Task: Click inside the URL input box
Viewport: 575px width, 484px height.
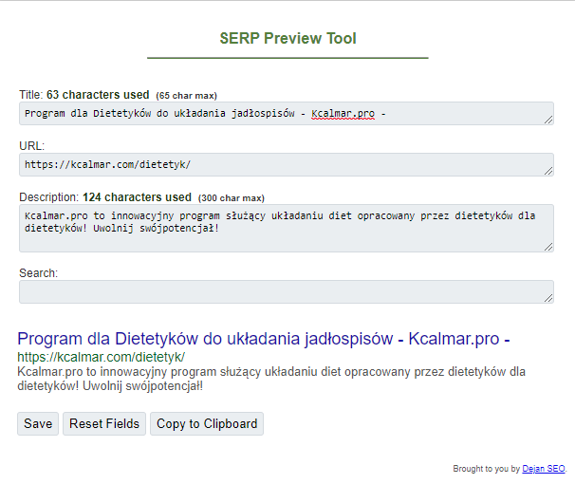Action: coord(285,165)
